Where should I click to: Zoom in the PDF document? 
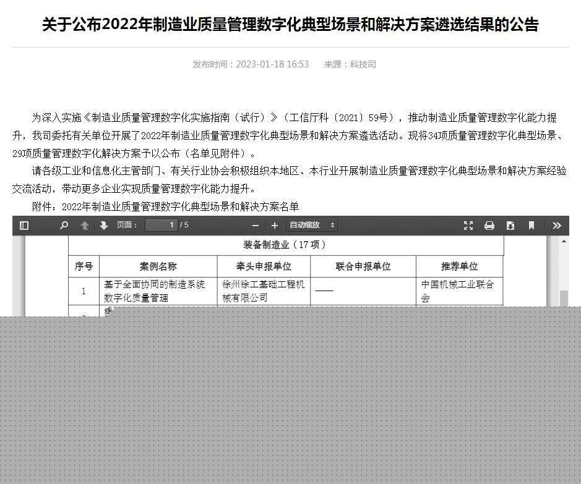[275, 226]
